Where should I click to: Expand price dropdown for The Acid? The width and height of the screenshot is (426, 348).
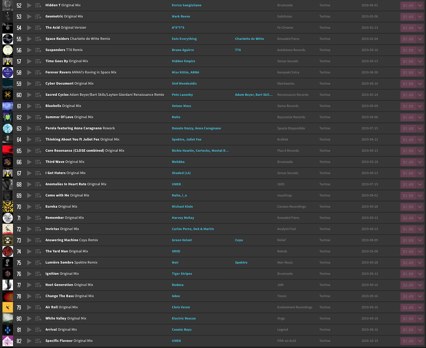(420, 28)
